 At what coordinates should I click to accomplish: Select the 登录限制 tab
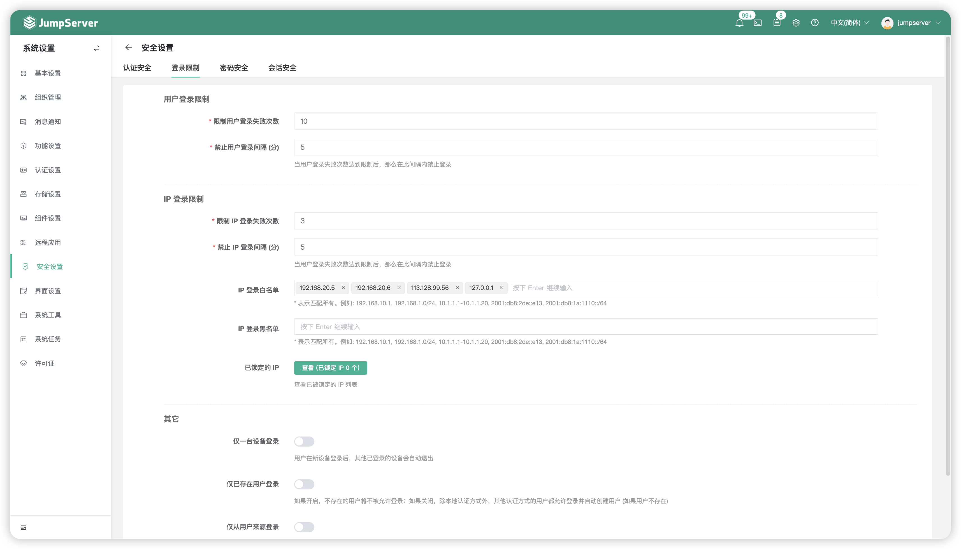coord(185,68)
